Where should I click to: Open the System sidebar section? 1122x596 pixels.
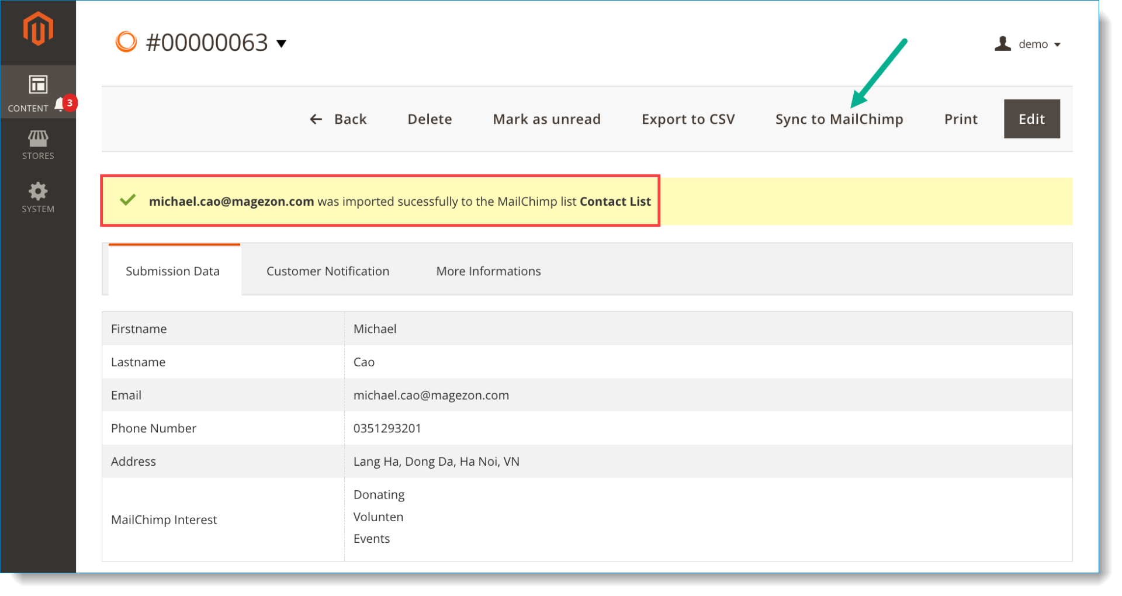37,197
